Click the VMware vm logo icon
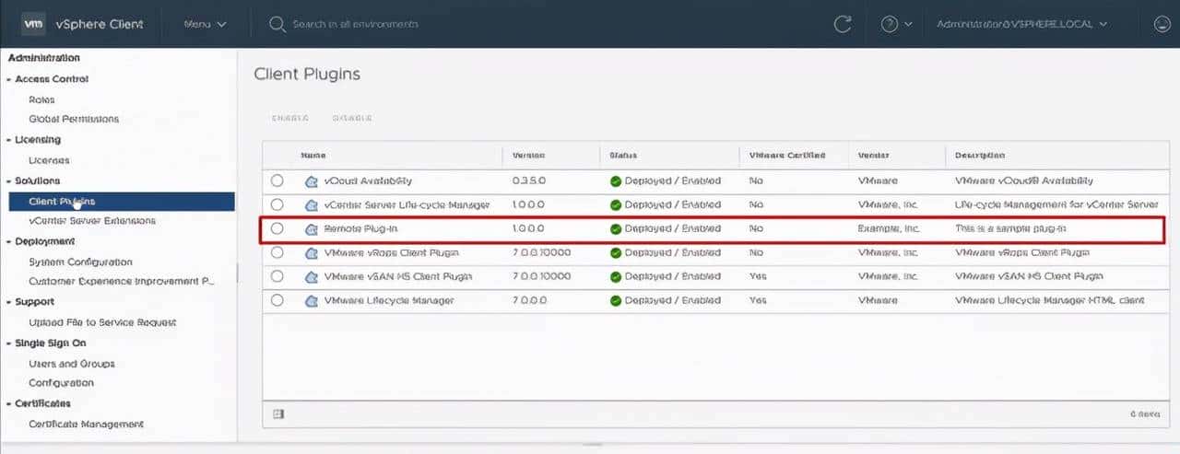The image size is (1180, 454). tap(33, 24)
